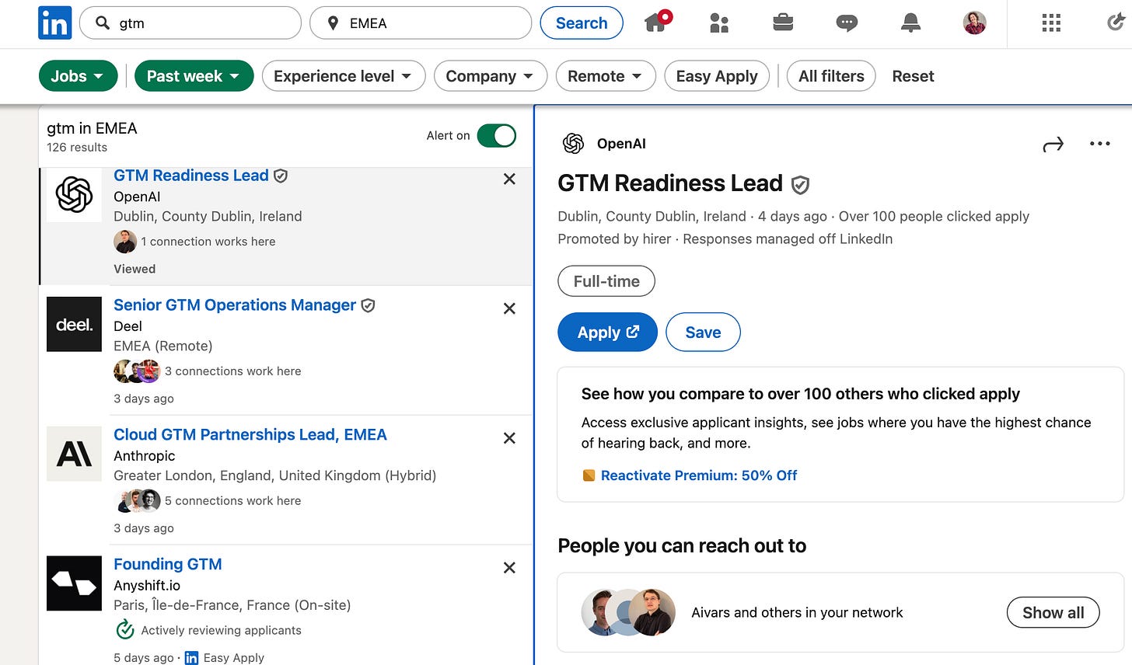
Task: Enable the Easy Apply filter
Action: 717,76
